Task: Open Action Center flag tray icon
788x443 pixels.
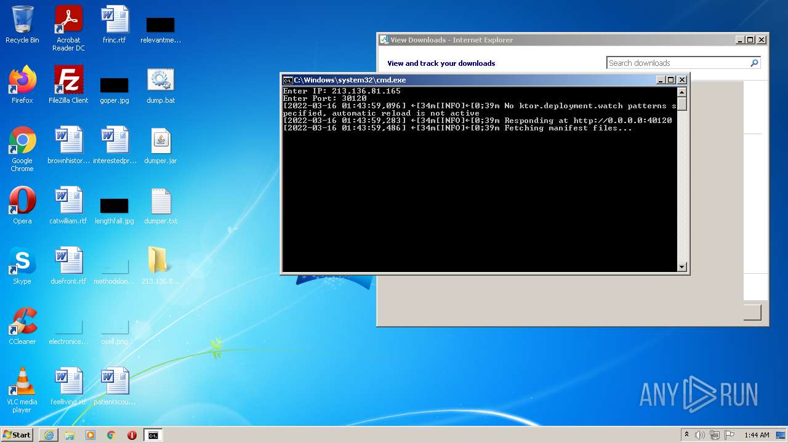Action: pos(729,435)
